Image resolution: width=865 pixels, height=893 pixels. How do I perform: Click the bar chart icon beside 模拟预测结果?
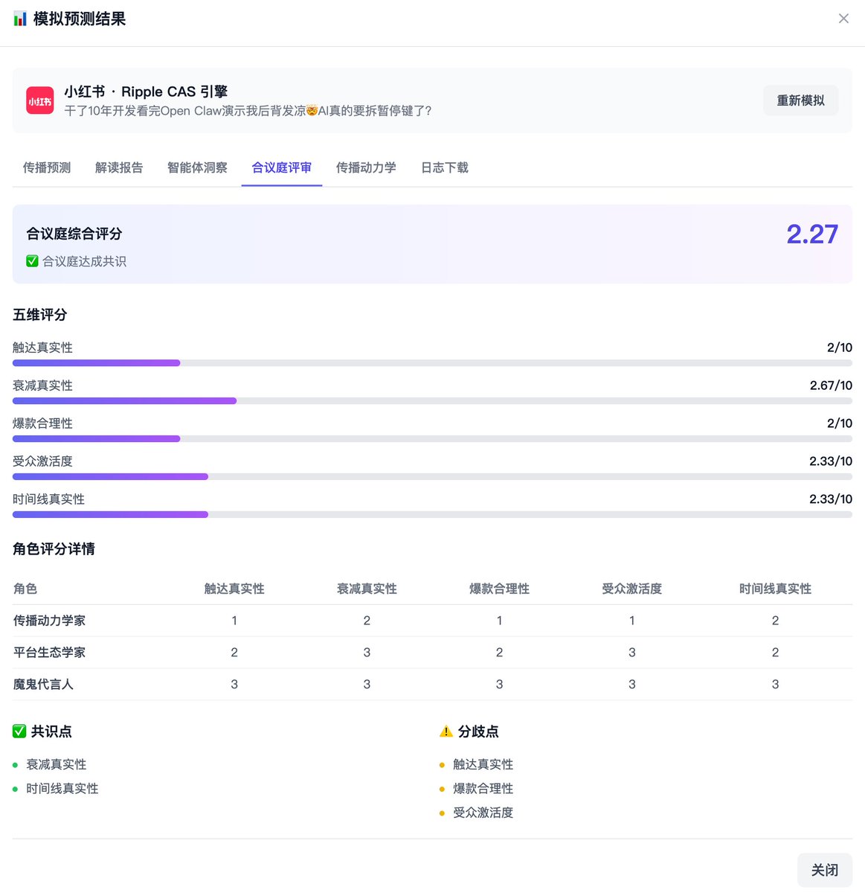click(20, 19)
